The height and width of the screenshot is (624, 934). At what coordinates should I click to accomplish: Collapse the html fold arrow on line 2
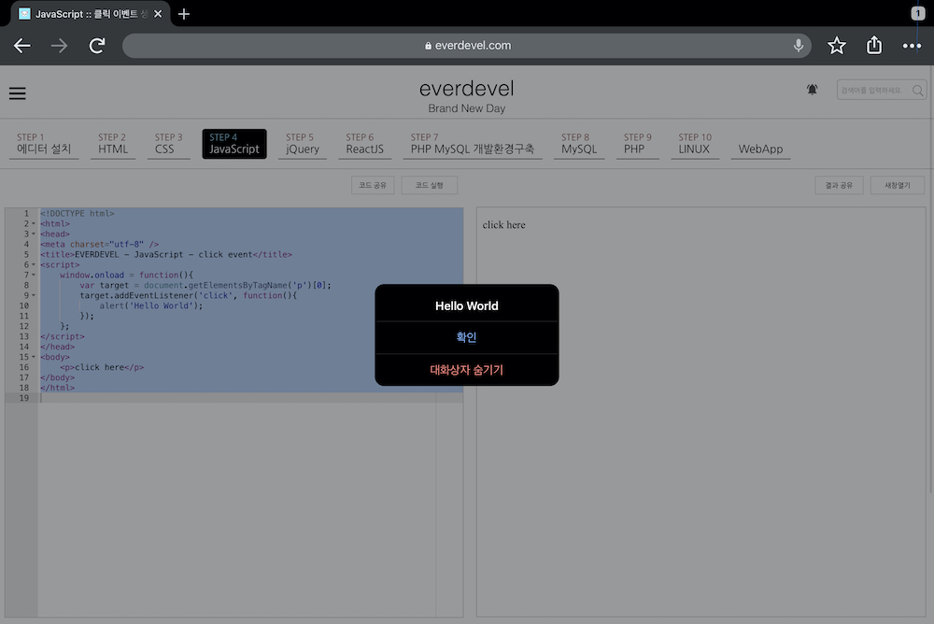point(34,224)
